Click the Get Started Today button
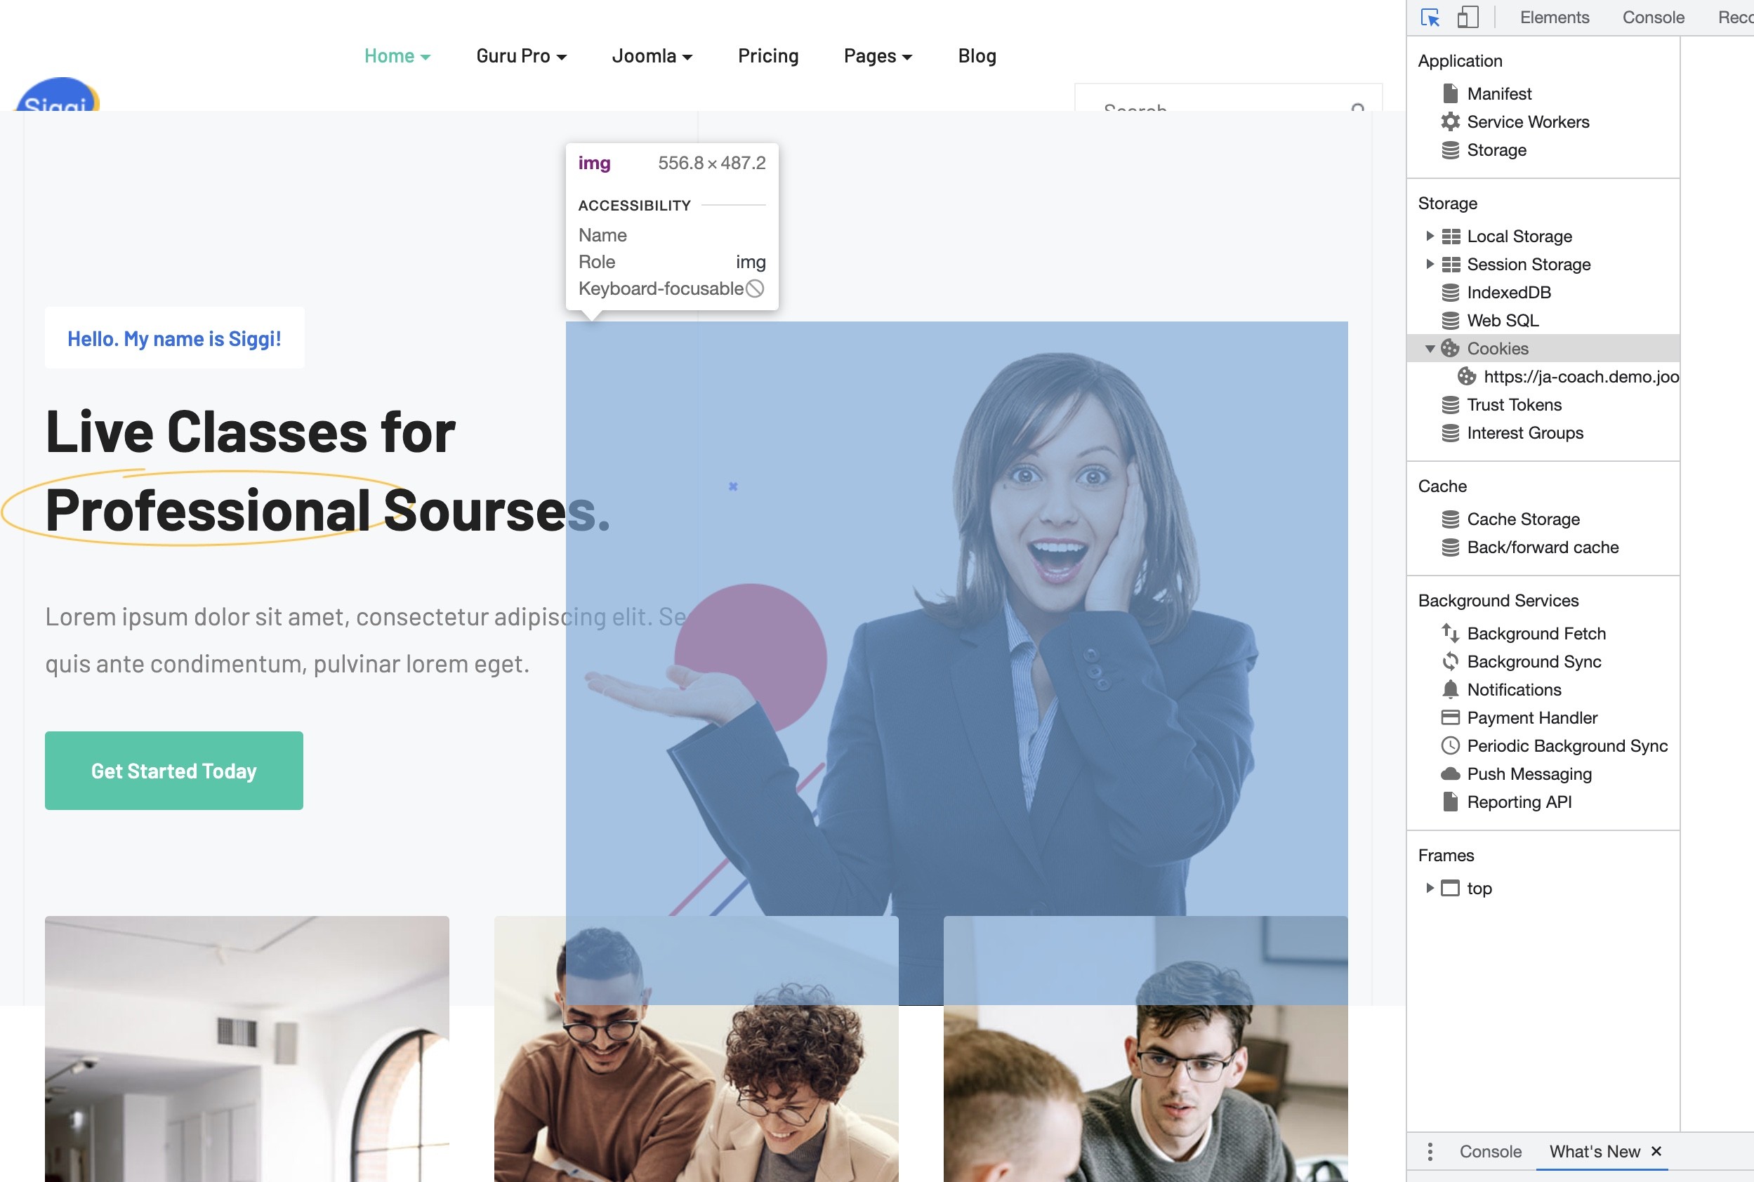 coord(173,771)
